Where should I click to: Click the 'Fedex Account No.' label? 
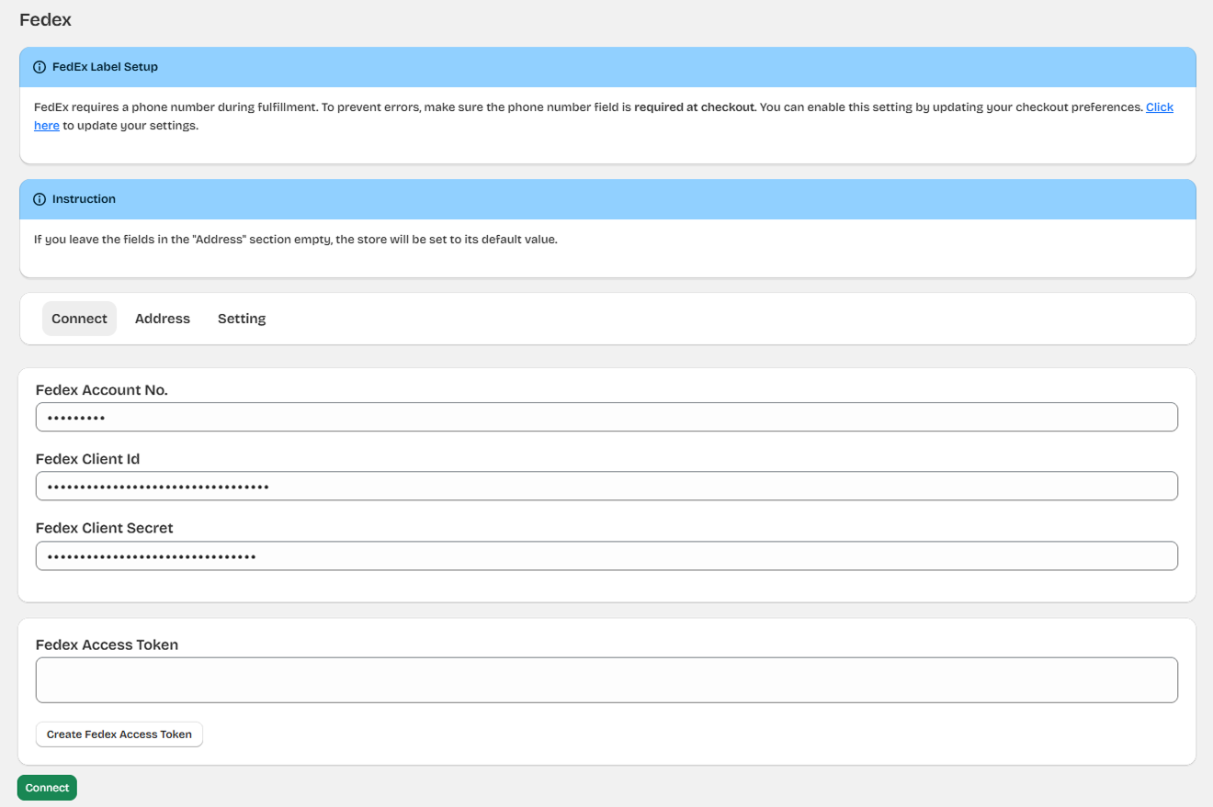point(101,390)
